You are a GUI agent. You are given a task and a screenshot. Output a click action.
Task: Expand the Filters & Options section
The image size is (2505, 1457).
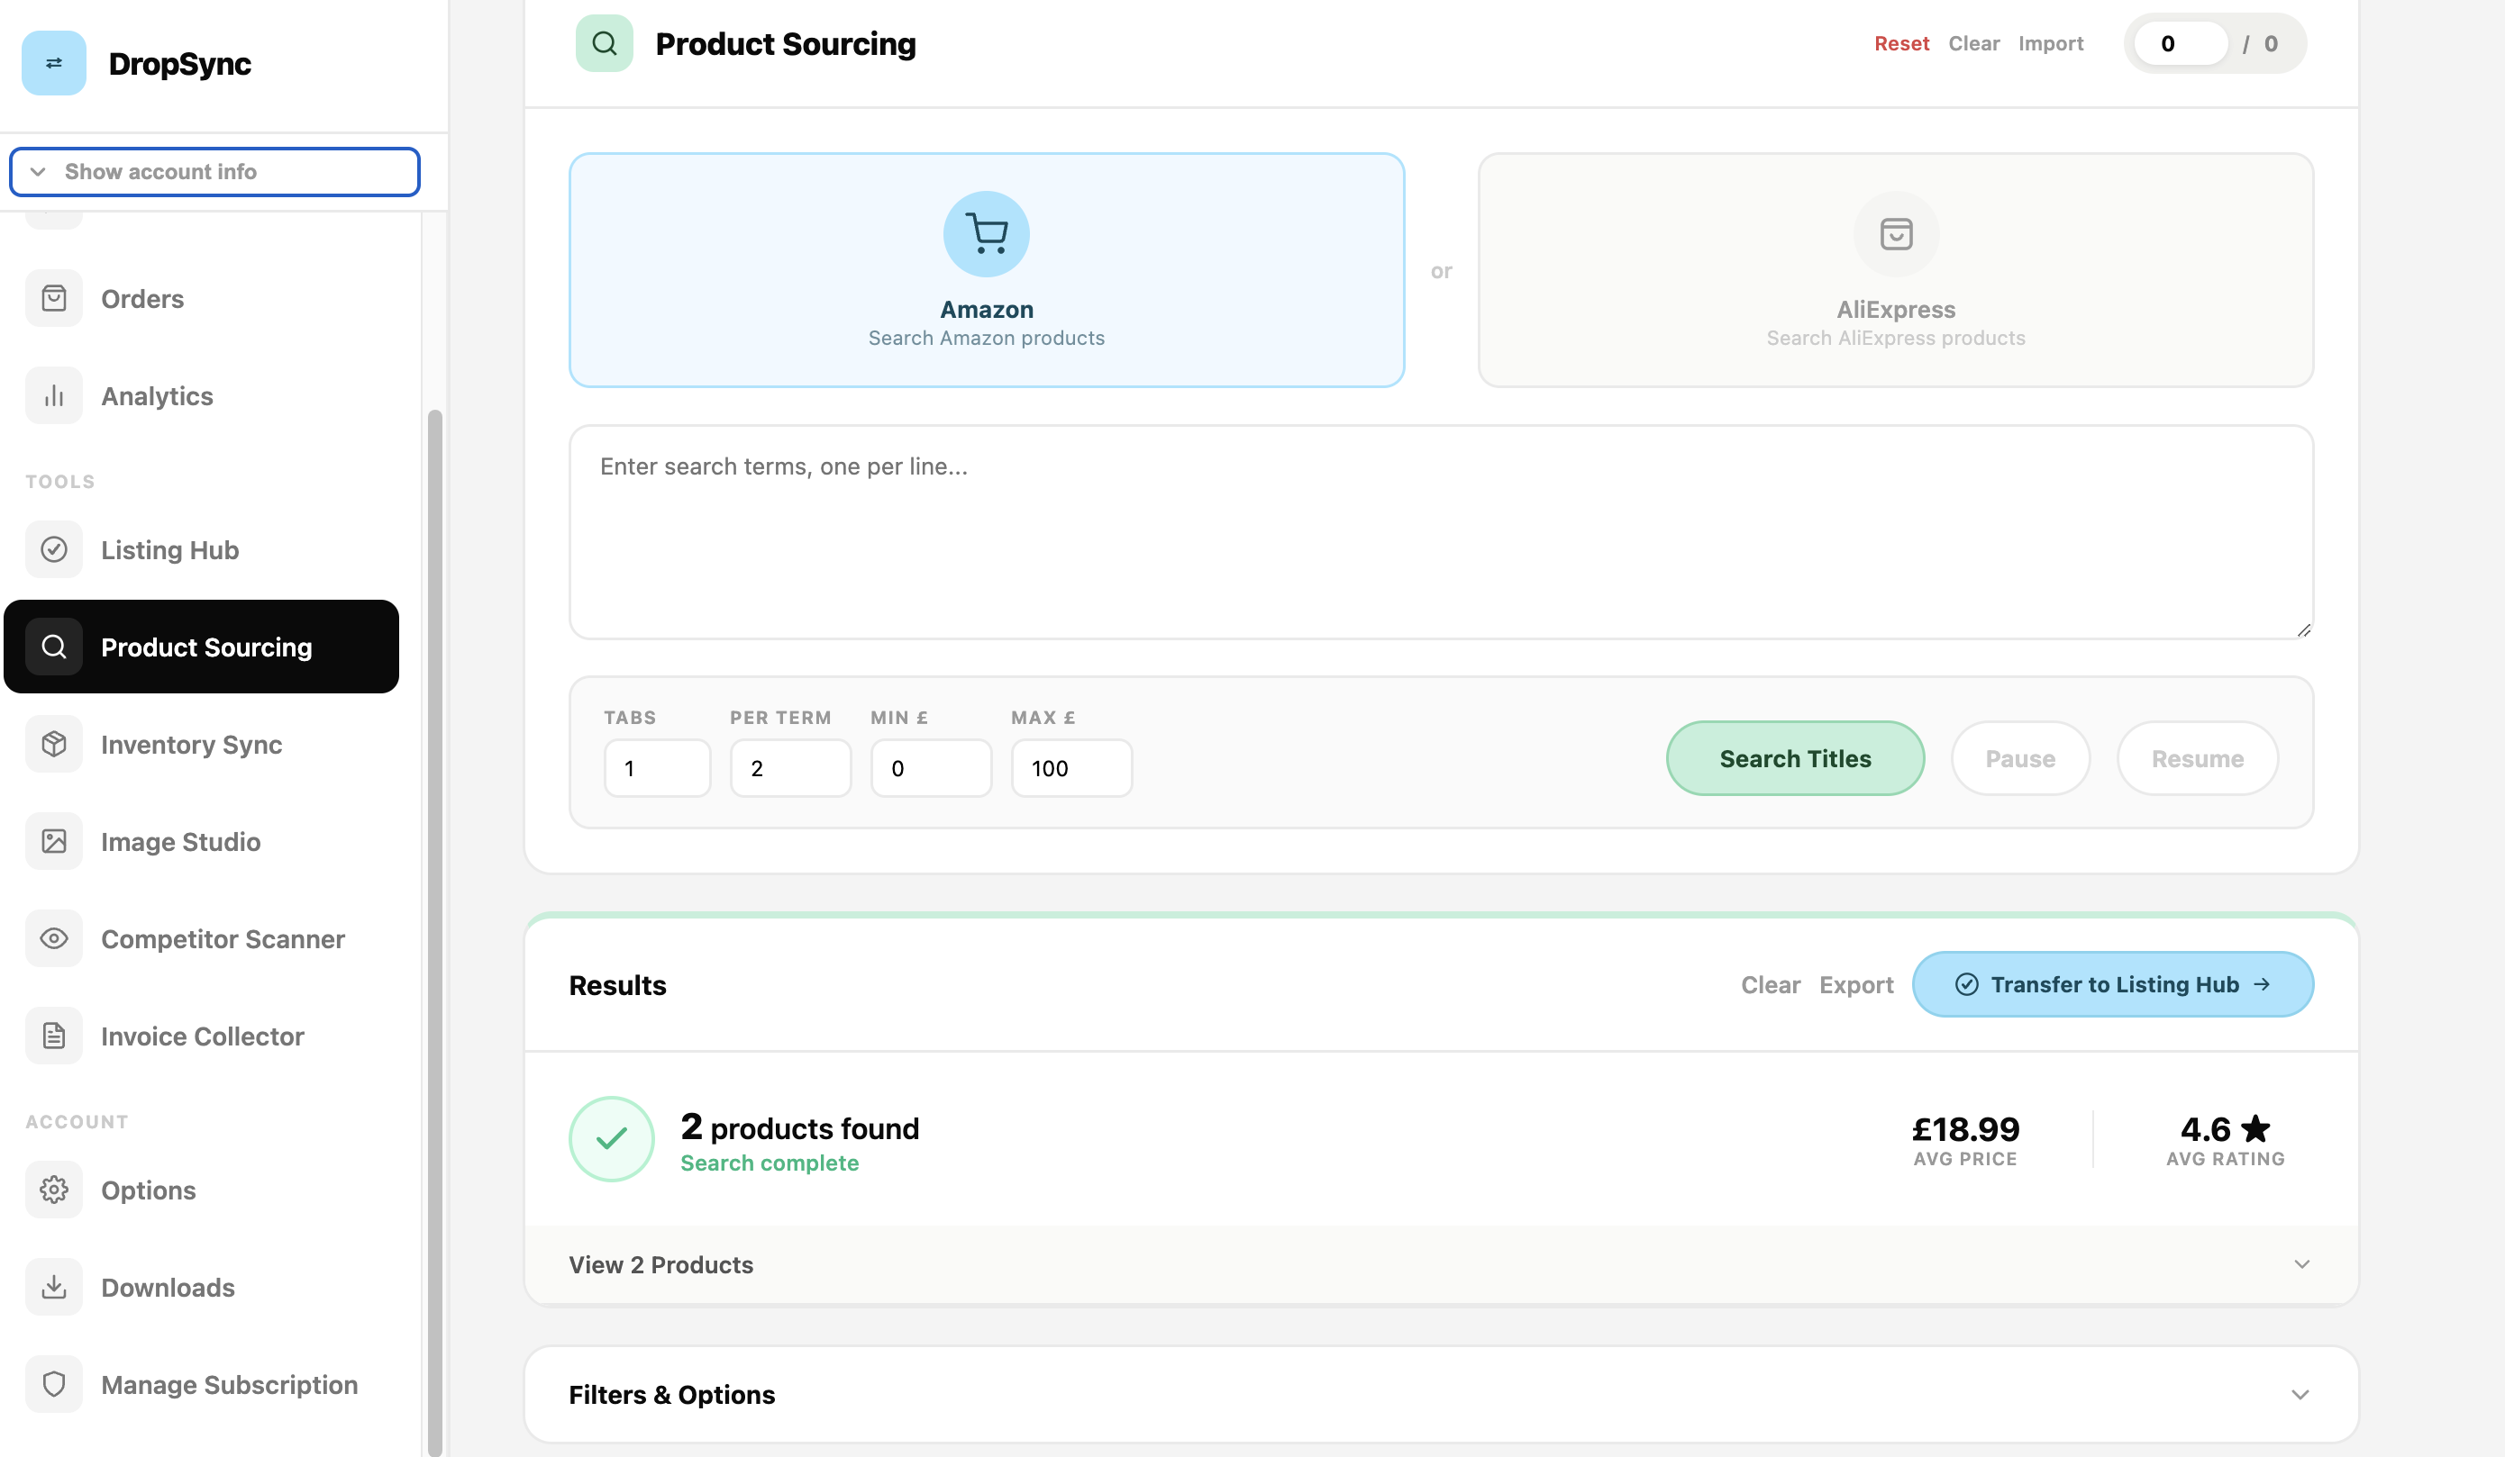click(1442, 1395)
